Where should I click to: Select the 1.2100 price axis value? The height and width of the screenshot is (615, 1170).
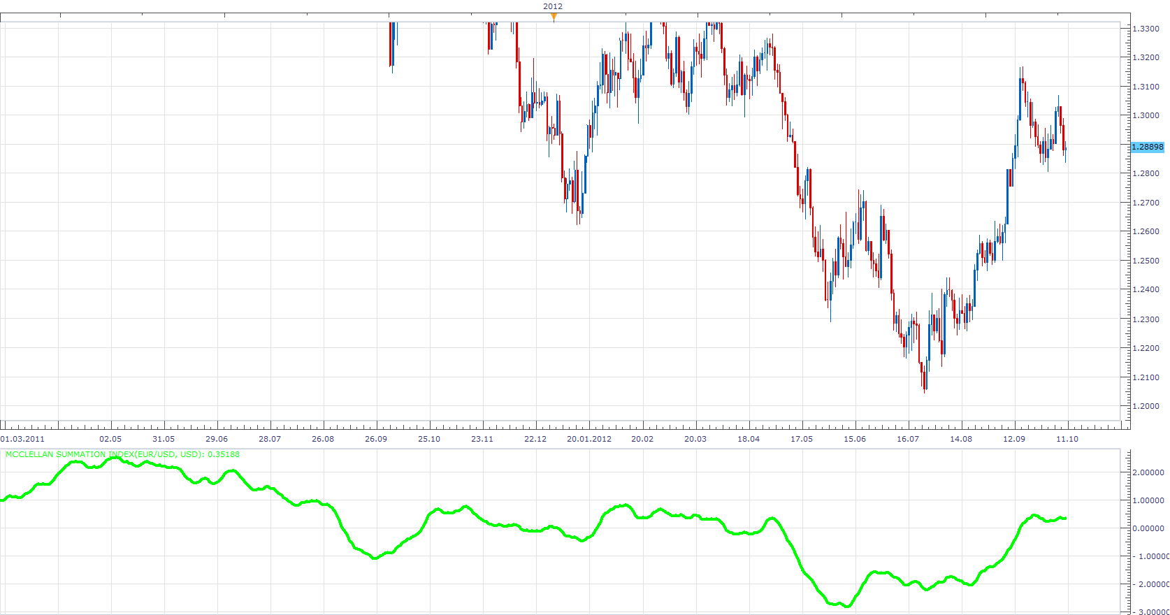click(x=1146, y=377)
